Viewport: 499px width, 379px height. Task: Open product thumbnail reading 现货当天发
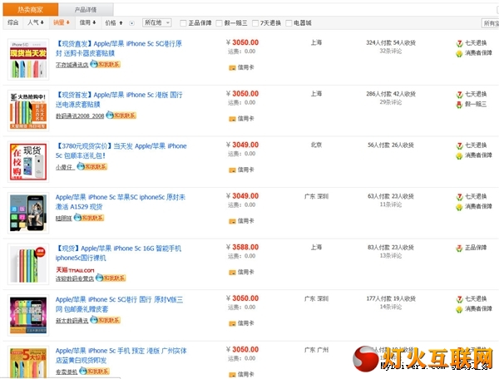click(28, 60)
